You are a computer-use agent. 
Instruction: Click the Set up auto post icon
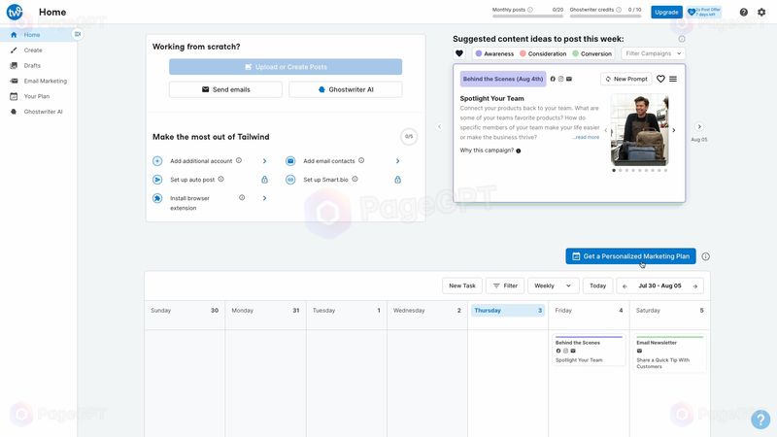[x=157, y=180]
